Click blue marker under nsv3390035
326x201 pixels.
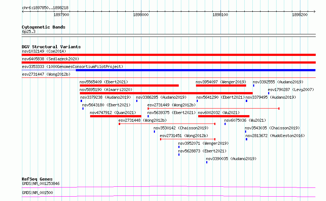[207, 162]
